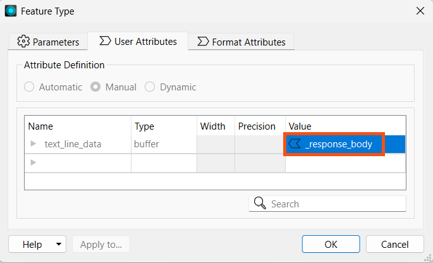Switch to the Format Attributes tab

pyautogui.click(x=241, y=42)
